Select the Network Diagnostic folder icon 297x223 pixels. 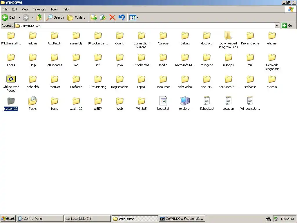272,57
